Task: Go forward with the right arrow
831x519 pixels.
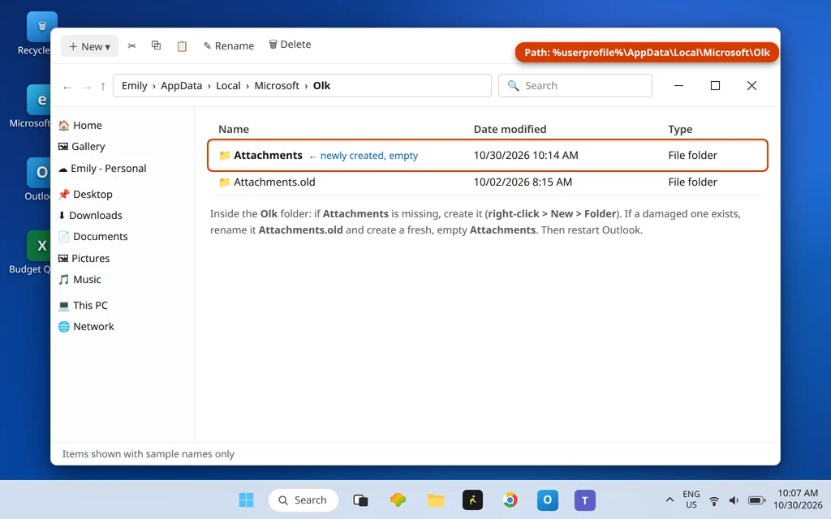Action: tap(86, 86)
